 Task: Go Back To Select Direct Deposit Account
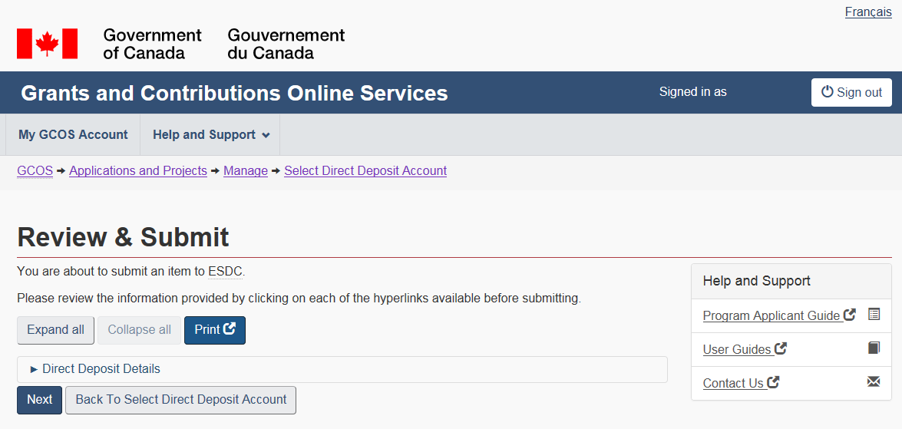tap(180, 400)
